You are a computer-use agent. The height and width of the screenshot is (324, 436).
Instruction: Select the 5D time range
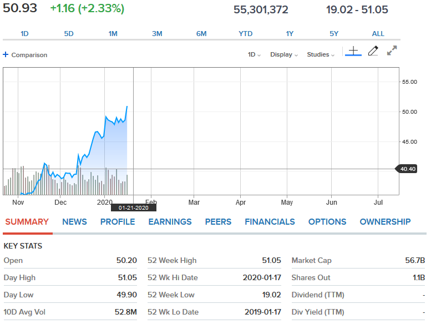[69, 34]
